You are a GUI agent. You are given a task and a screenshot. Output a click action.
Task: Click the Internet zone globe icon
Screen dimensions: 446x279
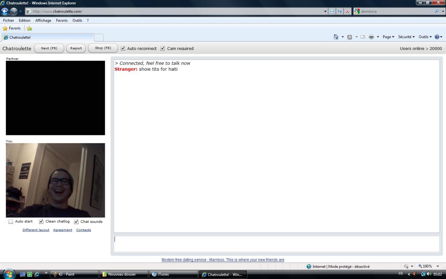309,266
